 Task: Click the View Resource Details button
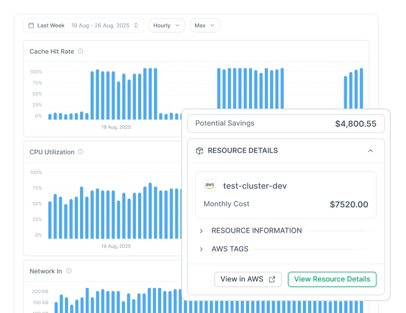click(332, 279)
